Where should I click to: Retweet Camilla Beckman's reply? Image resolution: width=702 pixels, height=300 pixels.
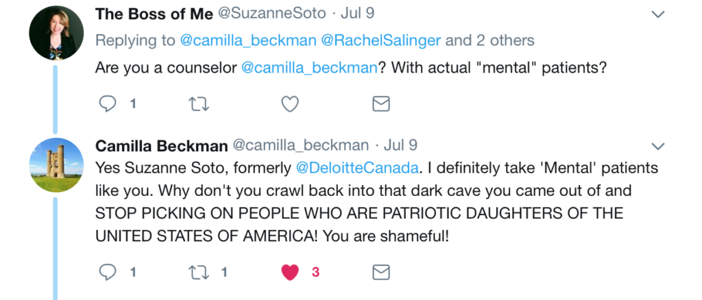point(199,272)
